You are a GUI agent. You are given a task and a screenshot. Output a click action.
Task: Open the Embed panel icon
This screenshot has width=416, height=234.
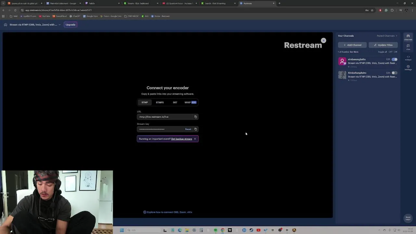pos(408,58)
